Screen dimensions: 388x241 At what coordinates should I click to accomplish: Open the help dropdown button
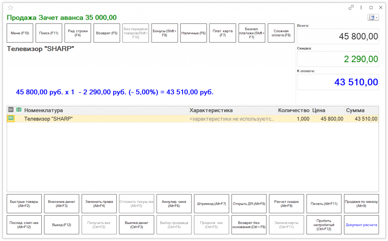point(373,18)
